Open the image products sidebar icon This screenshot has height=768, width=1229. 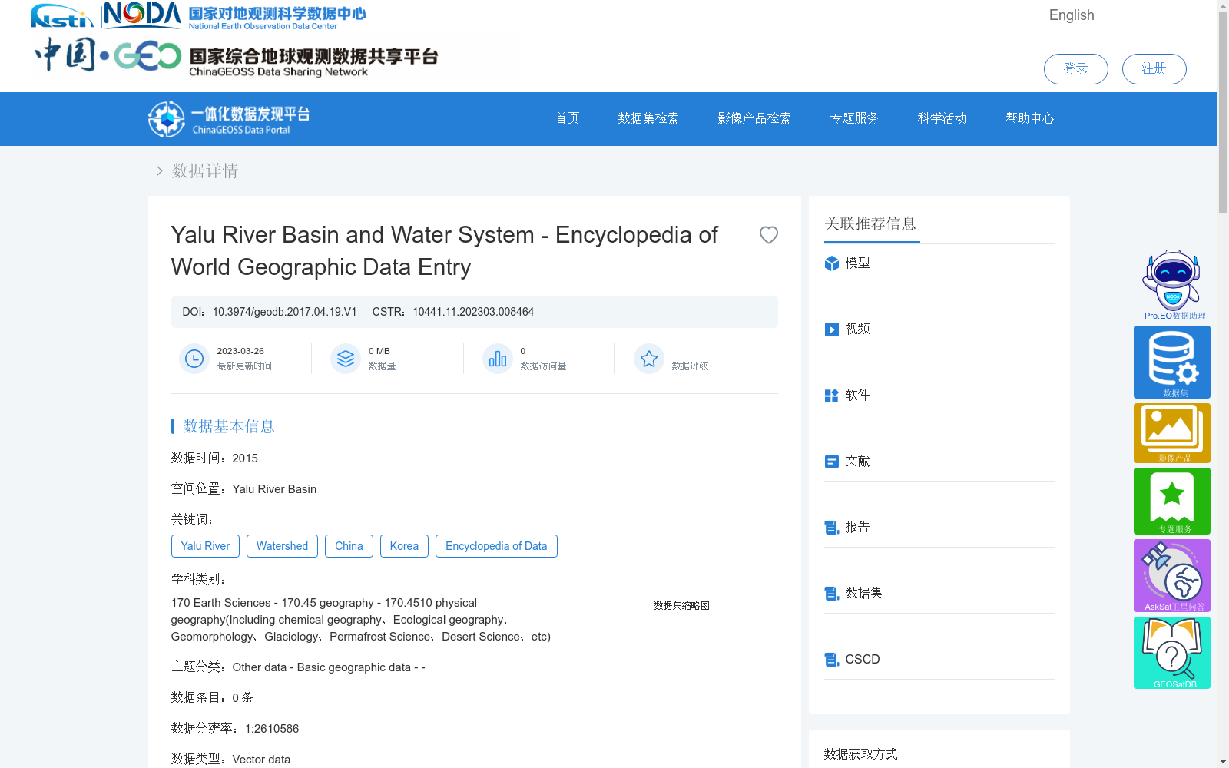click(x=1172, y=433)
